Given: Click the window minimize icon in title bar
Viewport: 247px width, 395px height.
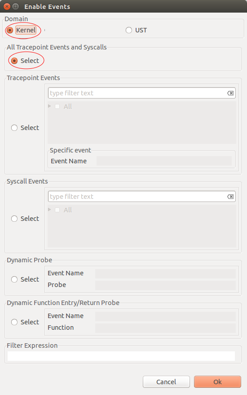Looking at the screenshot, I should [16, 7].
